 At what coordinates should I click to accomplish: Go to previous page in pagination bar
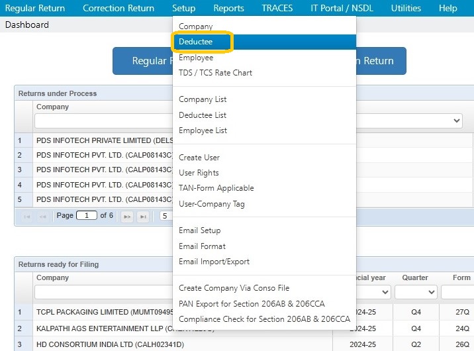tap(42, 217)
